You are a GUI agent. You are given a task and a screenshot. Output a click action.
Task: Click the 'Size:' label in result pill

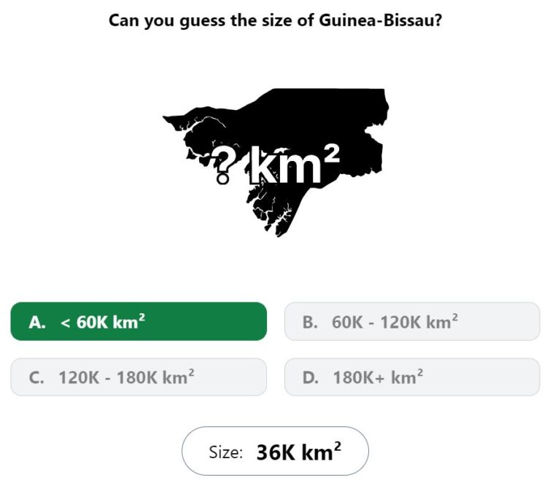point(225,452)
